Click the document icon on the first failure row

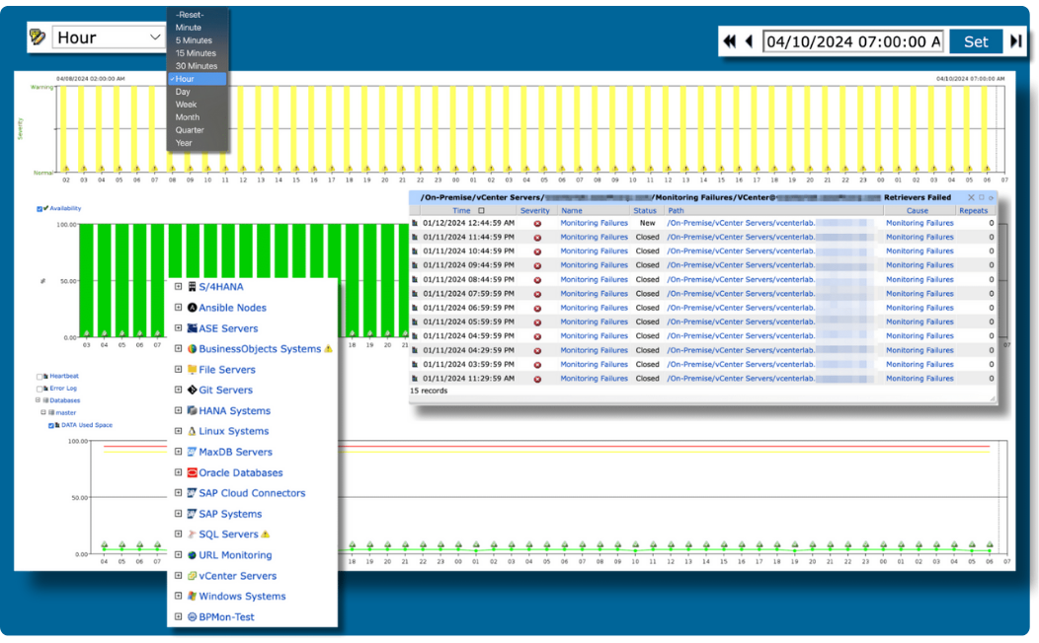coord(415,223)
